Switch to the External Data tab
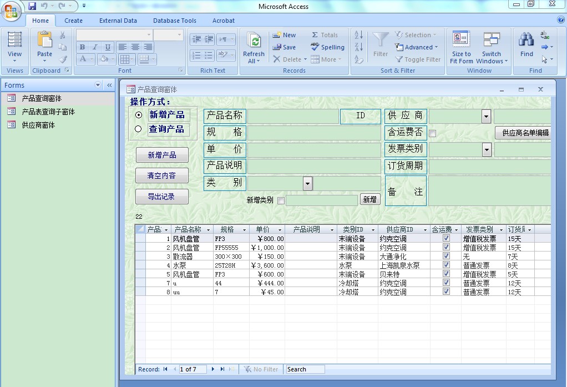This screenshot has height=387, width=567. coord(118,21)
